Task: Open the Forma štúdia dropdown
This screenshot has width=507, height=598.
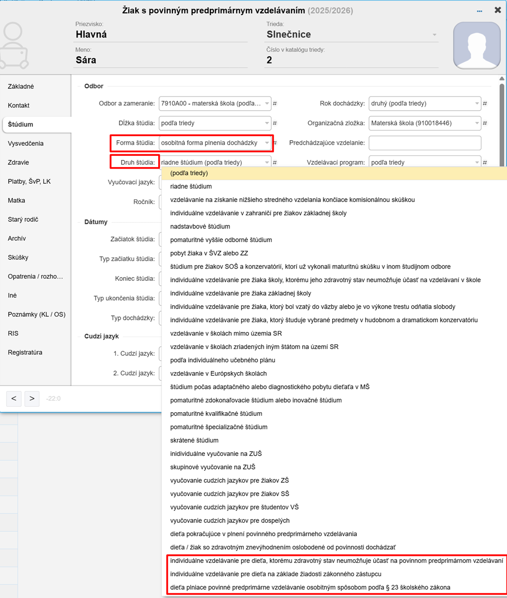Action: tap(215, 143)
